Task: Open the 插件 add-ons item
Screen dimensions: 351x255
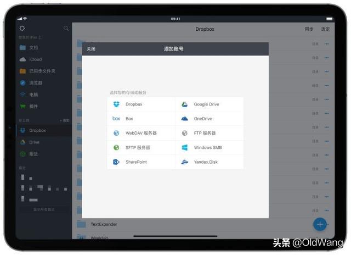Action: click(x=44, y=106)
